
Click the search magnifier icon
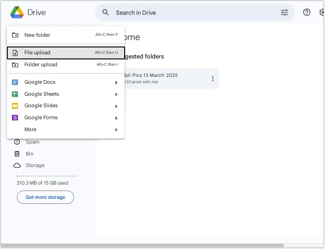106,12
